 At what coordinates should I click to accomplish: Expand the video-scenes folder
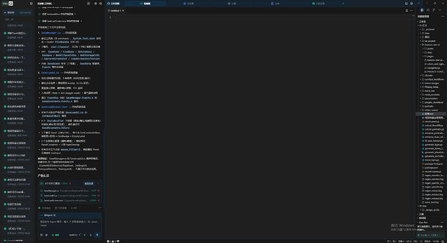[431, 110]
